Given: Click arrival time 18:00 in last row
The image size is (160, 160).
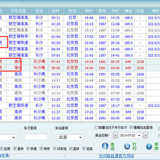Looking at the screenshot, I should click(x=89, y=118).
